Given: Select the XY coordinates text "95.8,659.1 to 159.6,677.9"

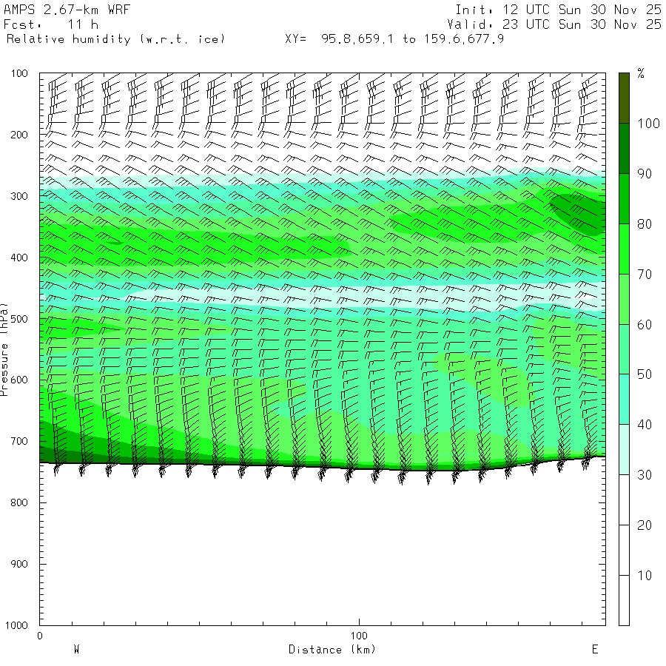Looking at the screenshot, I should pos(412,39).
